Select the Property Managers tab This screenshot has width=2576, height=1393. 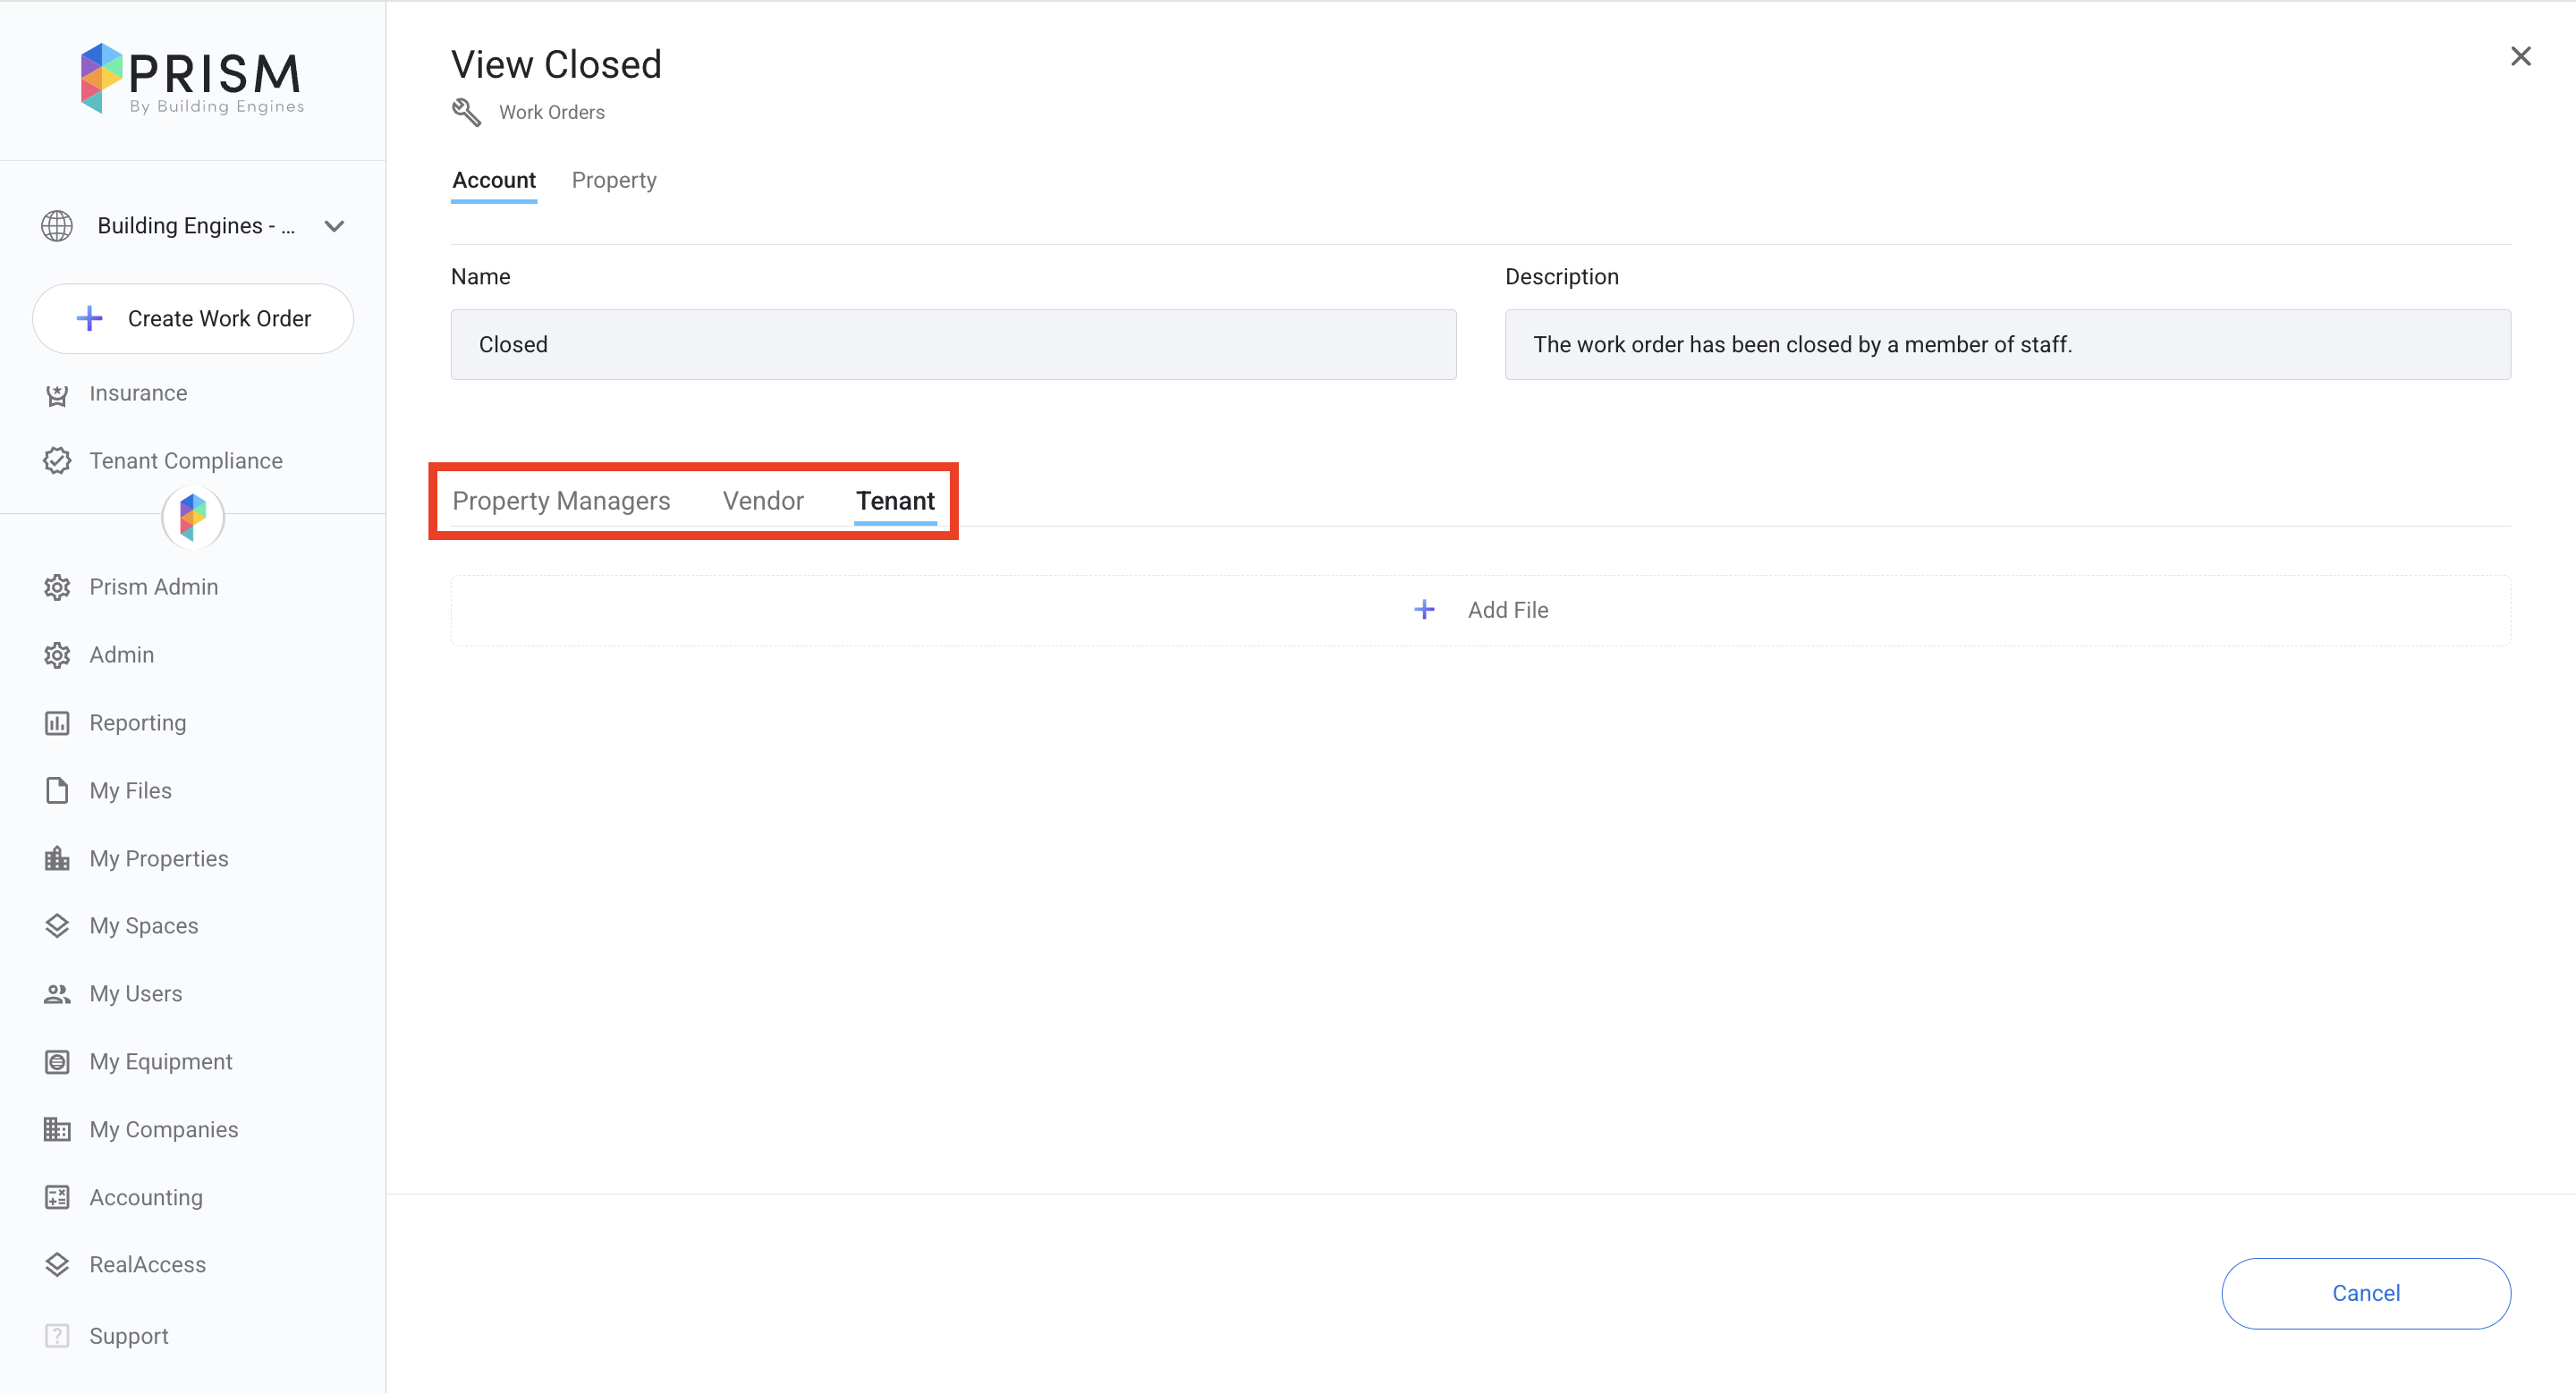pyautogui.click(x=561, y=501)
